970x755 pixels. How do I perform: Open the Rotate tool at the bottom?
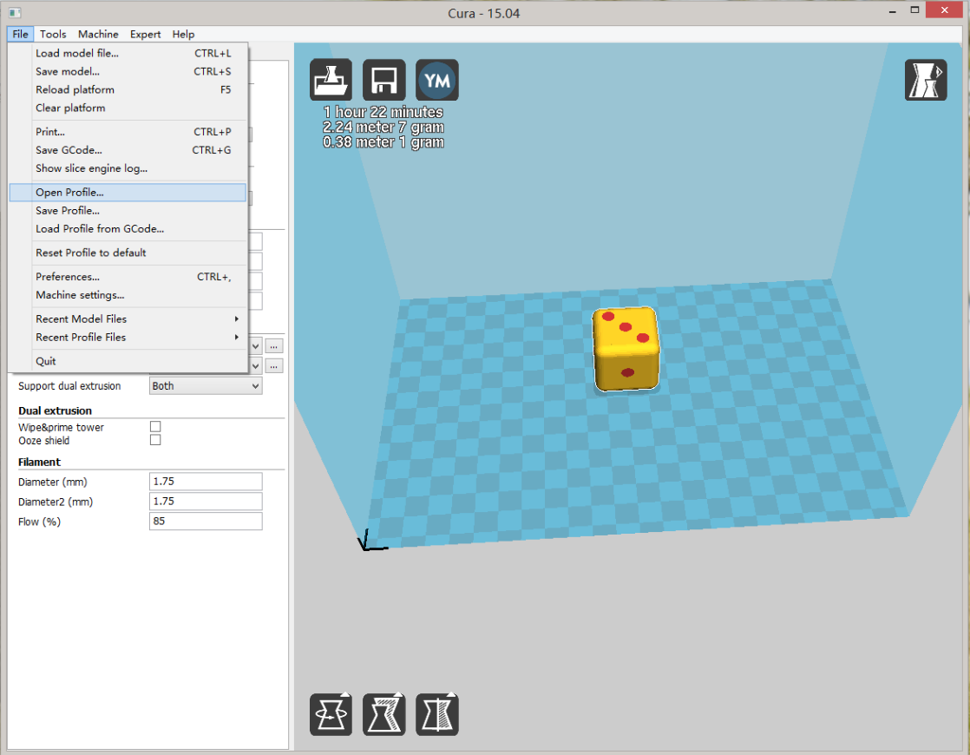(331, 713)
